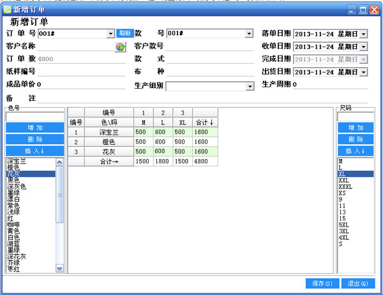Click the 退出(Q) exit button
This screenshot has height=295, width=383.
(x=358, y=284)
